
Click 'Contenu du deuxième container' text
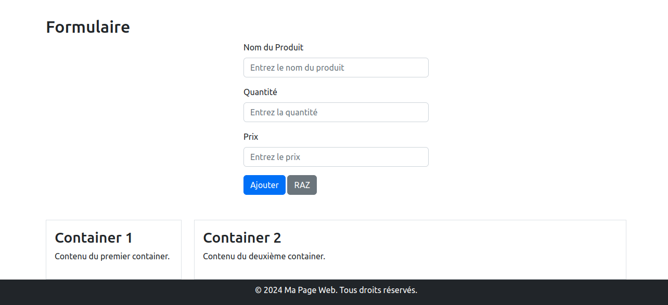coord(264,256)
